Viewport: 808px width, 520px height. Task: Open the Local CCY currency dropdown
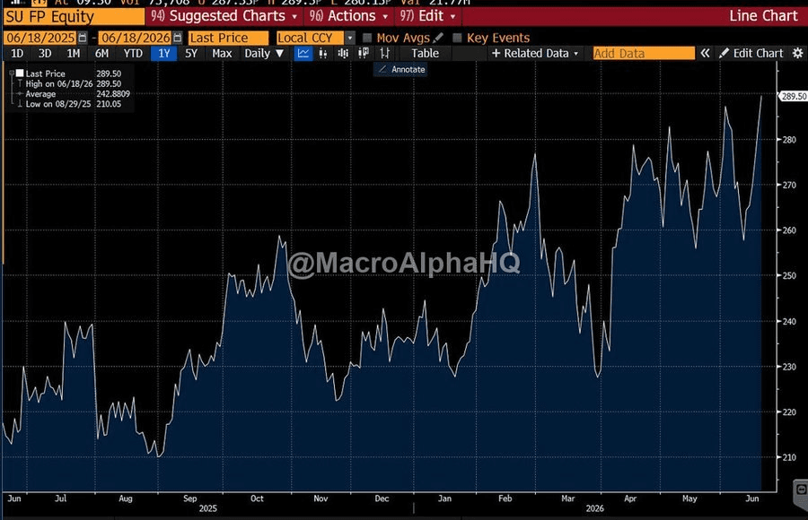click(x=350, y=38)
